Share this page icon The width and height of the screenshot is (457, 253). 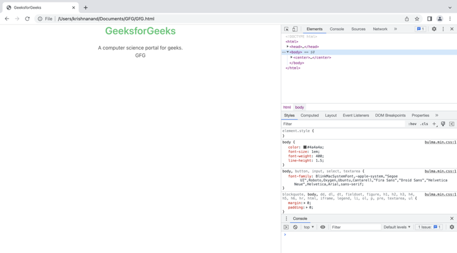[407, 18]
